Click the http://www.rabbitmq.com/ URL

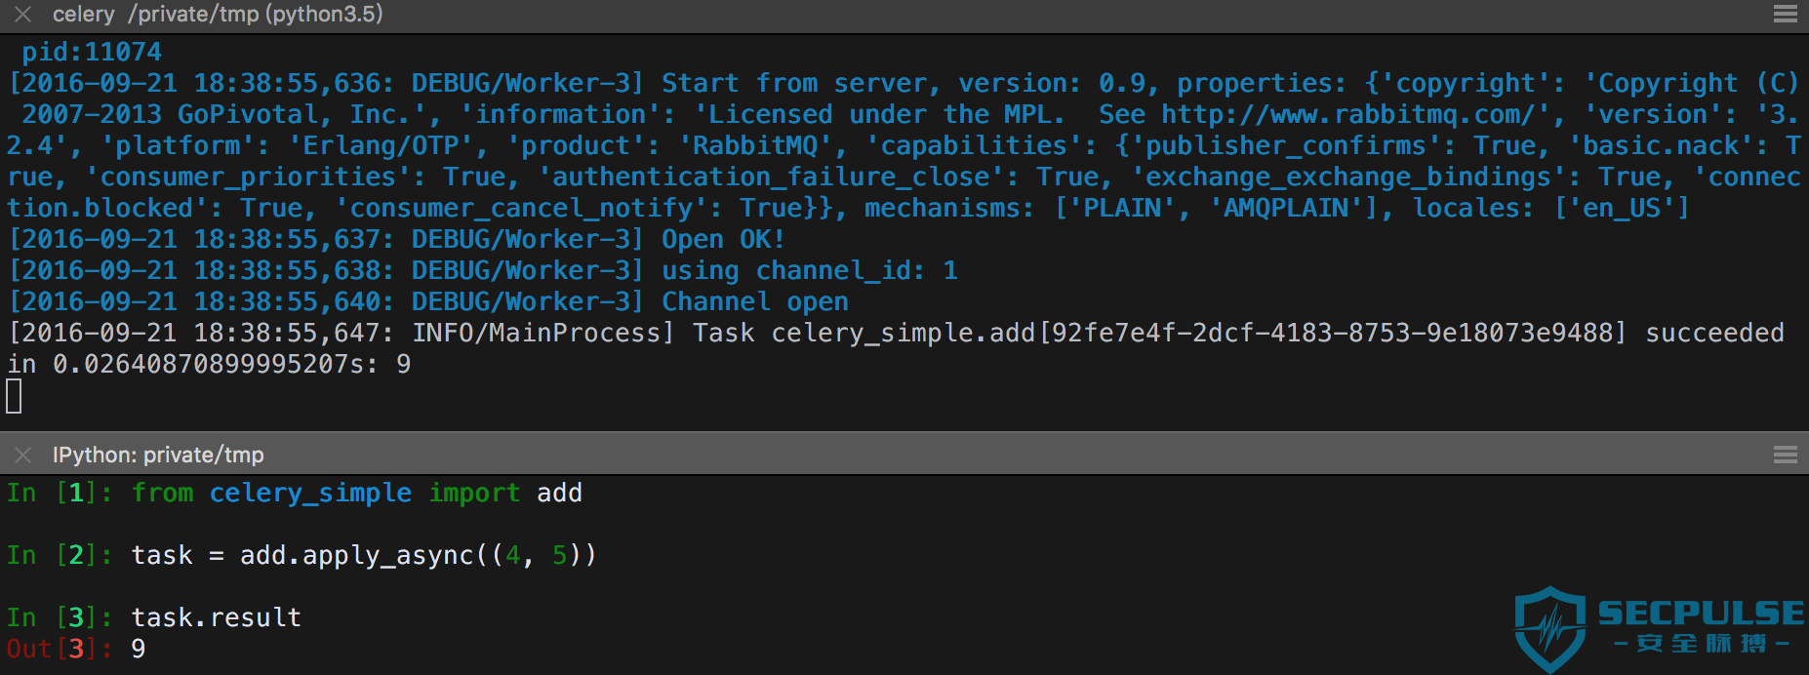point(1347,114)
